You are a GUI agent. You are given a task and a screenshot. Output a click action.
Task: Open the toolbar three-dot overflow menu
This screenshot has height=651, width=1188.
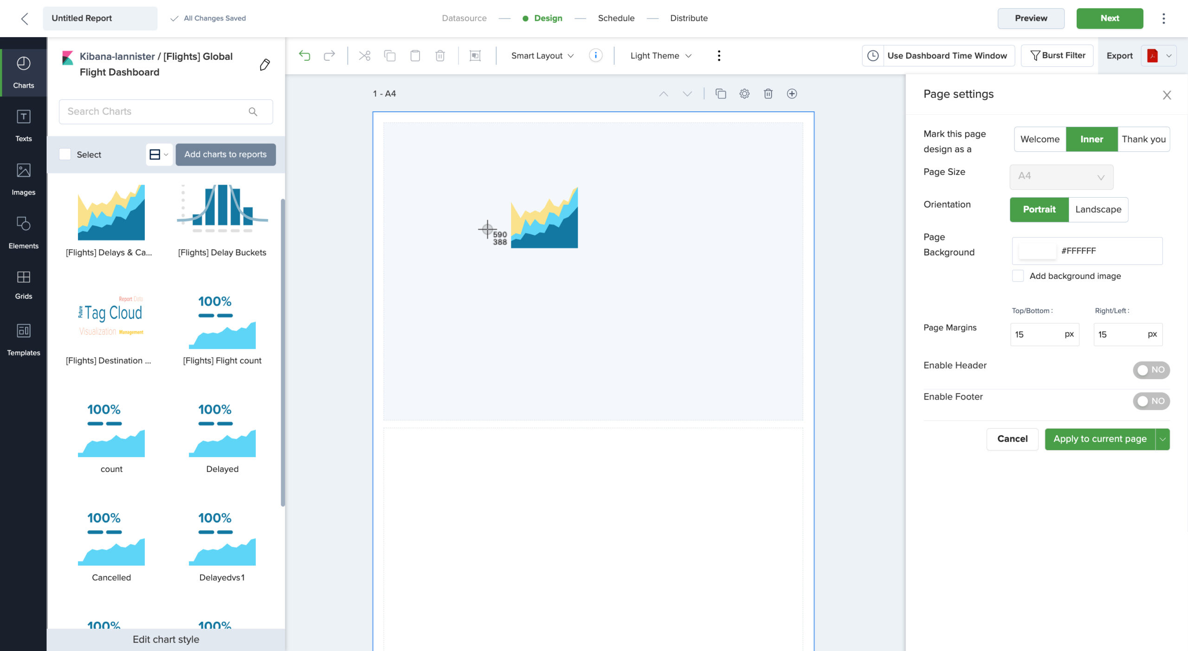(719, 56)
